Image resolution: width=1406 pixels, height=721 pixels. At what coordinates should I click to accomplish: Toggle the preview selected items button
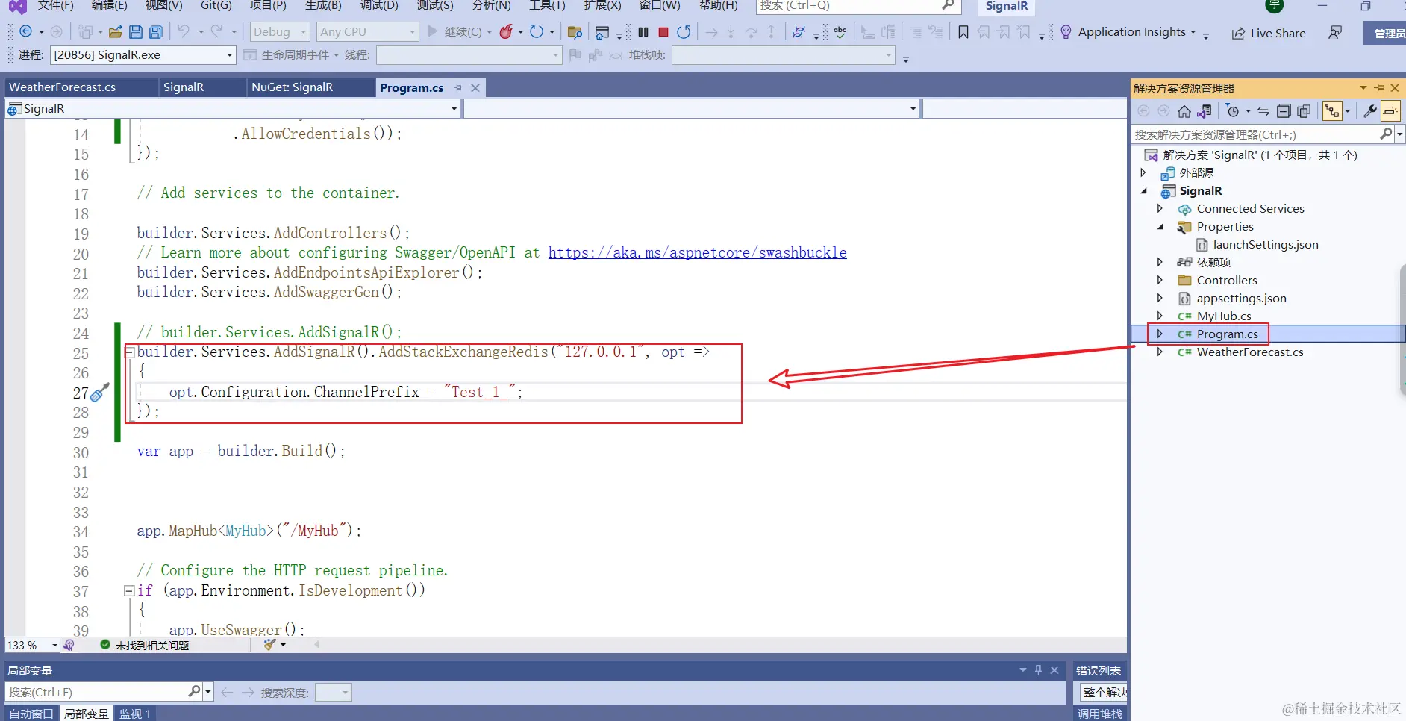point(1390,111)
